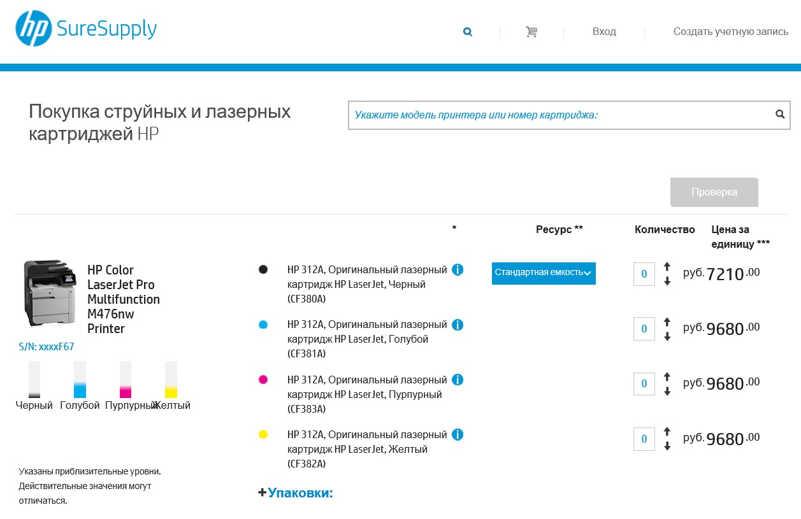Click the black (Черный) toner level bar
801x519 pixels.
tap(34, 380)
